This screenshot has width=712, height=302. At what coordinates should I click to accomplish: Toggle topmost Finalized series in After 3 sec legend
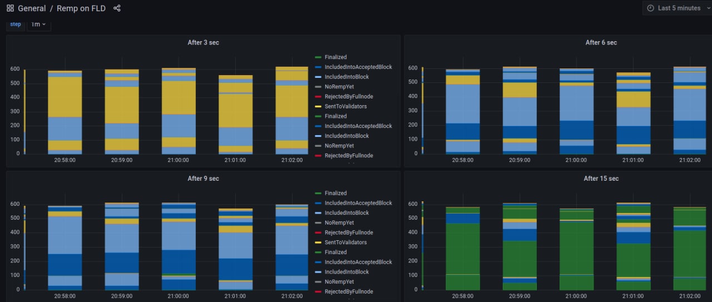[x=335, y=57]
